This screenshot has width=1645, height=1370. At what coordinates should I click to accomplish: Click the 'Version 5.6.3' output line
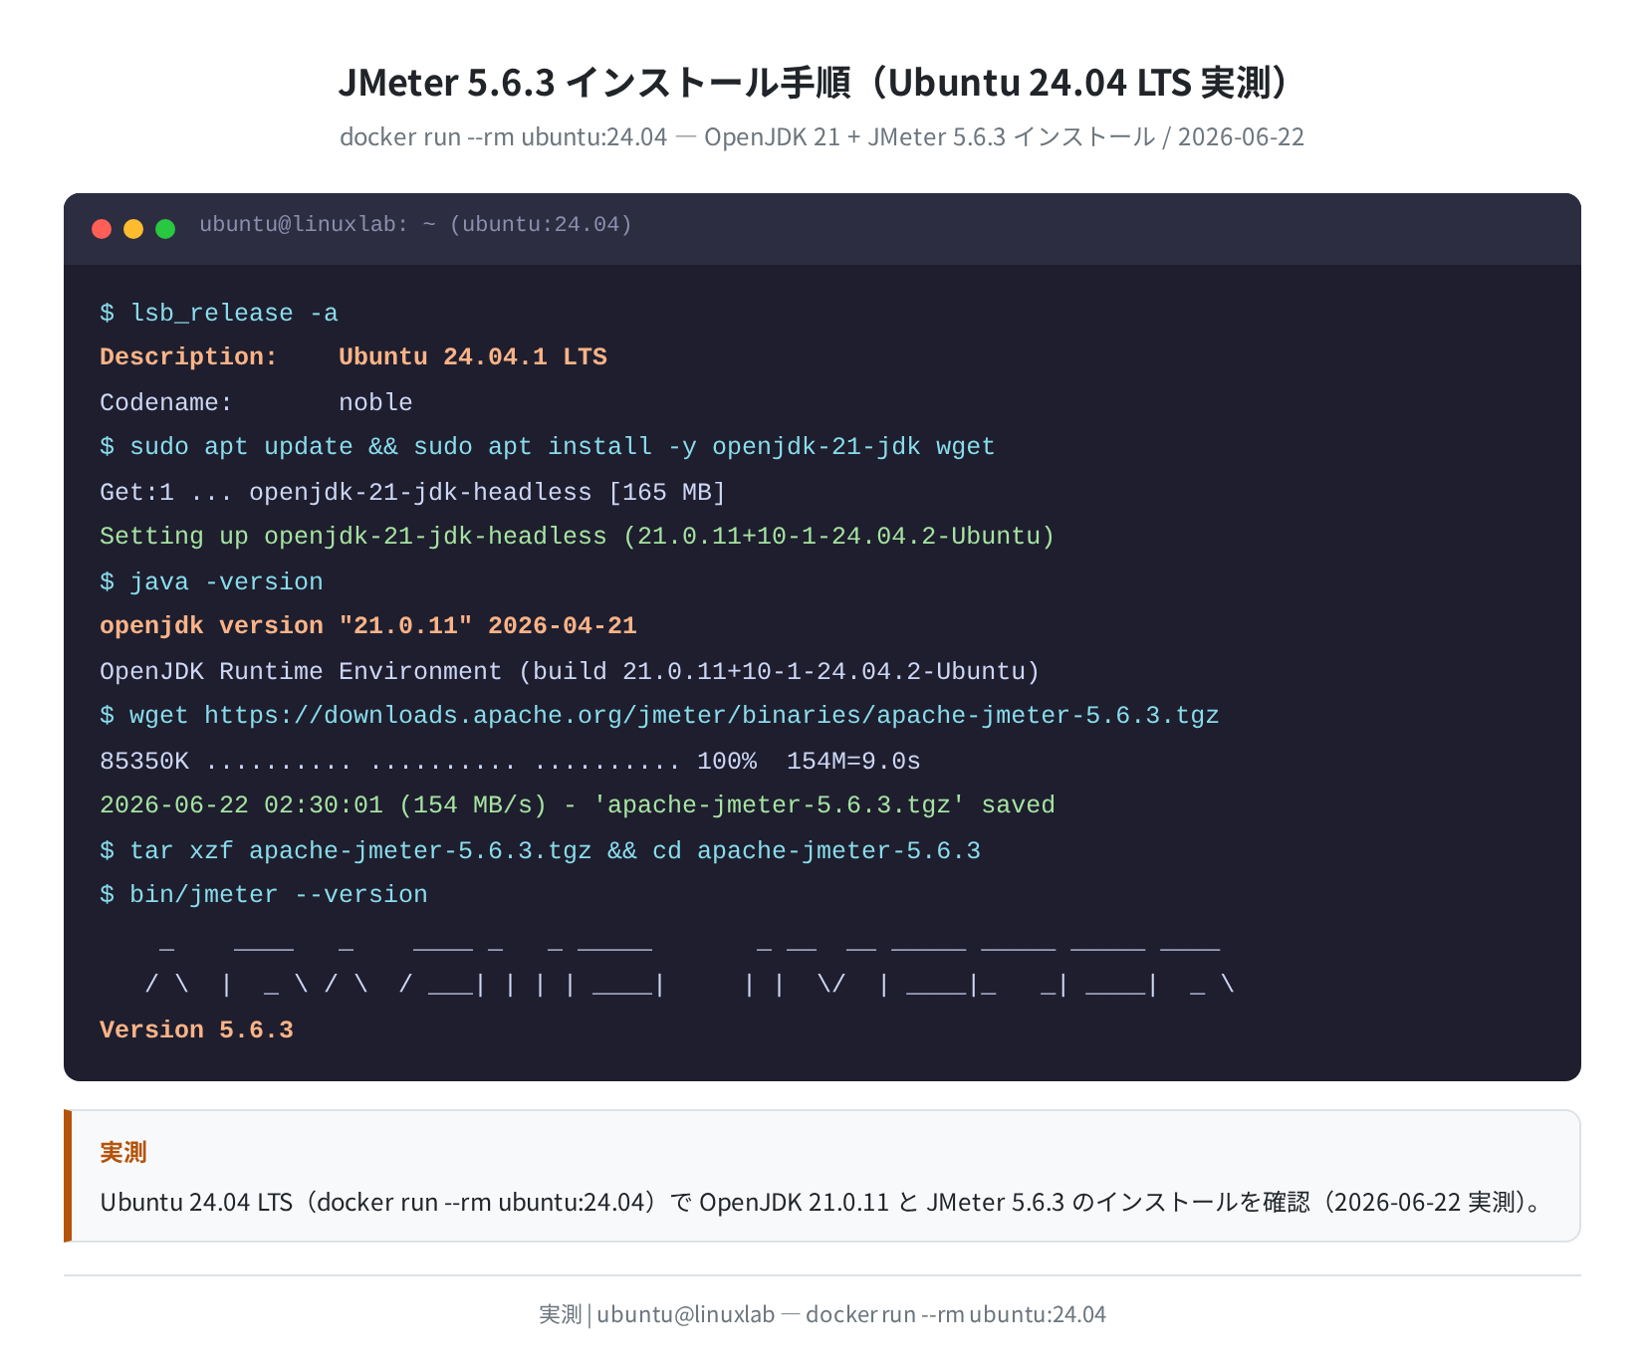pos(196,1030)
